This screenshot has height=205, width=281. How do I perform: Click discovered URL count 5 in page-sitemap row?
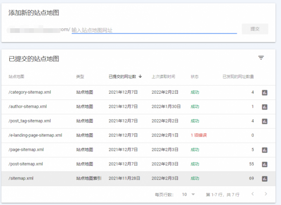click(x=253, y=149)
